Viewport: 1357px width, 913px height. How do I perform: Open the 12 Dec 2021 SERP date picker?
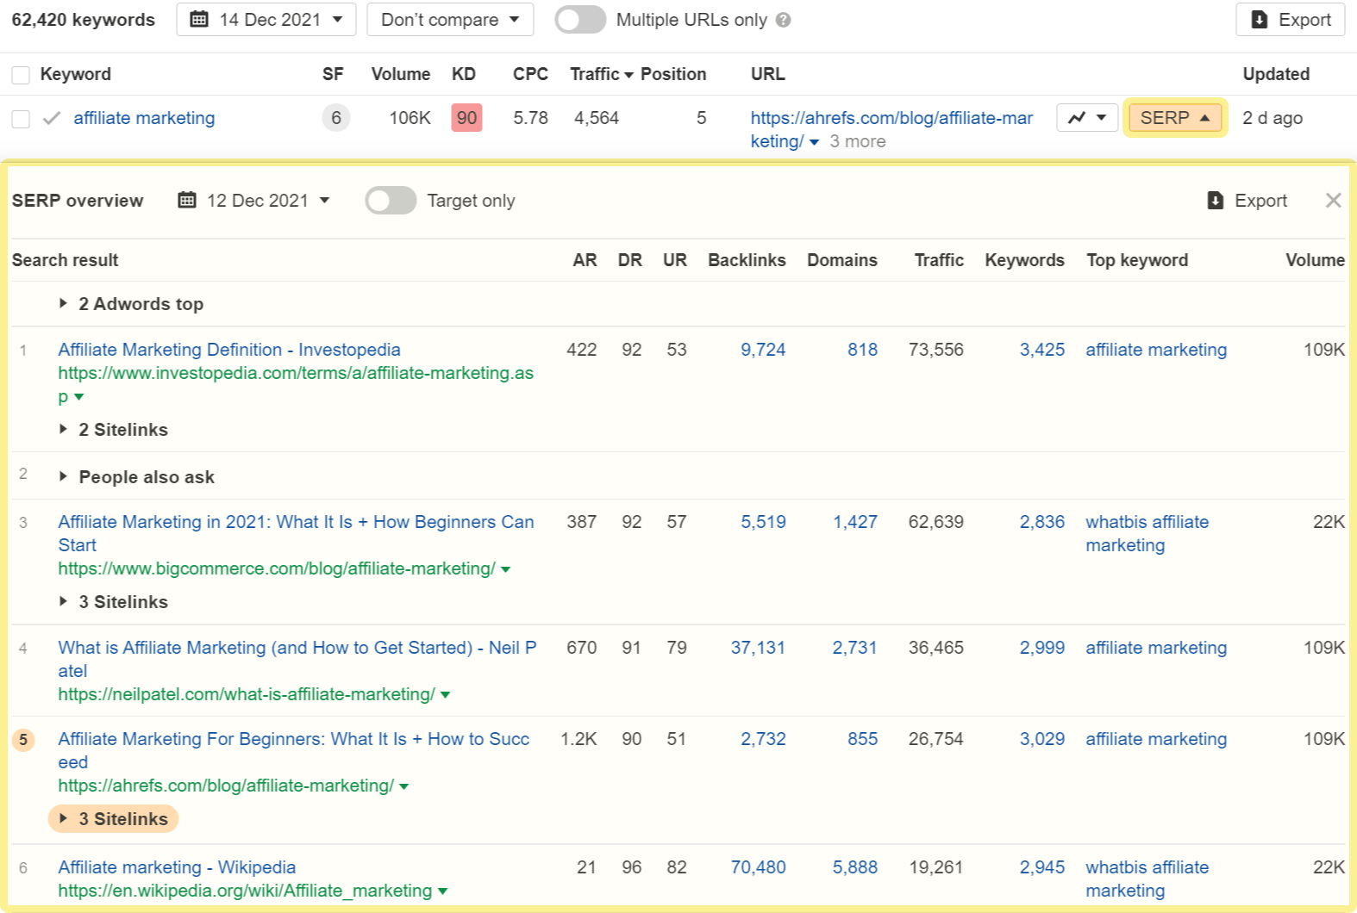(254, 201)
